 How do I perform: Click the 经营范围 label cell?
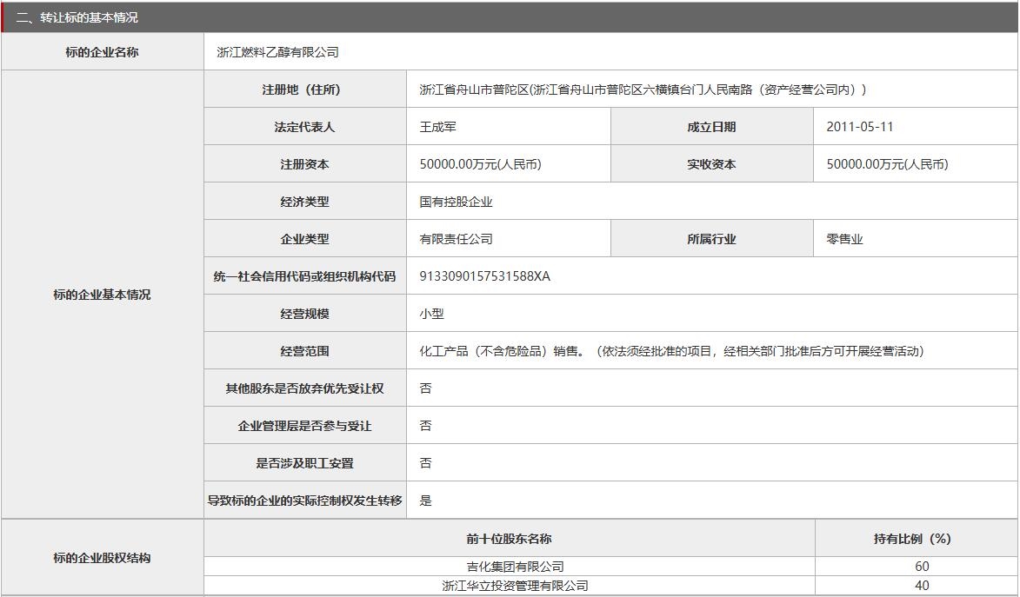277,350
